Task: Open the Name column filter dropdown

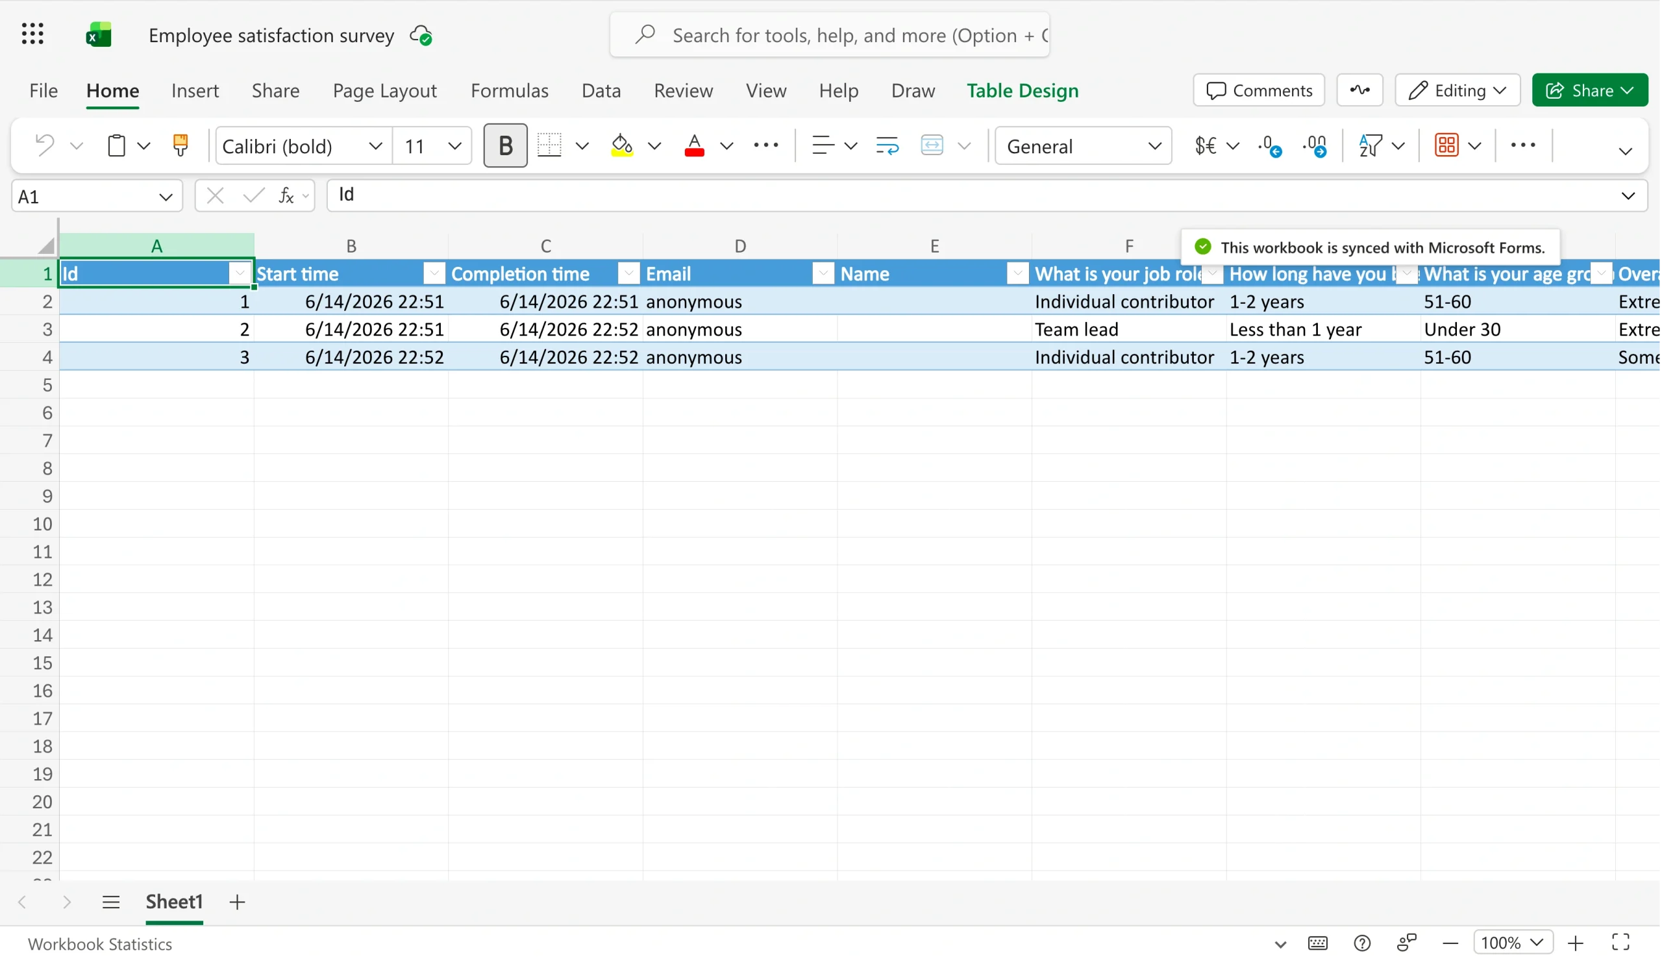Action: tap(1018, 273)
